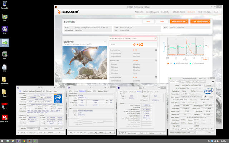Image resolution: width=229 pixels, height=143 pixels.
Task: Open the Custom tab in 3DMark
Action: (x=165, y=12)
